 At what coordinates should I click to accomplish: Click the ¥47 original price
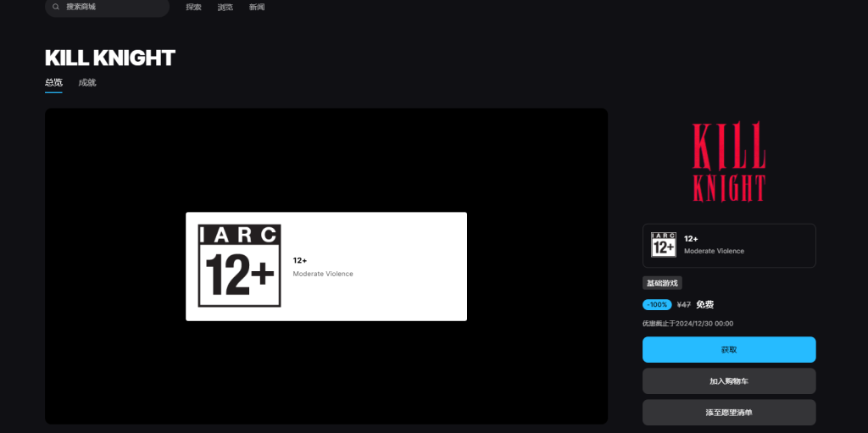[x=684, y=304]
